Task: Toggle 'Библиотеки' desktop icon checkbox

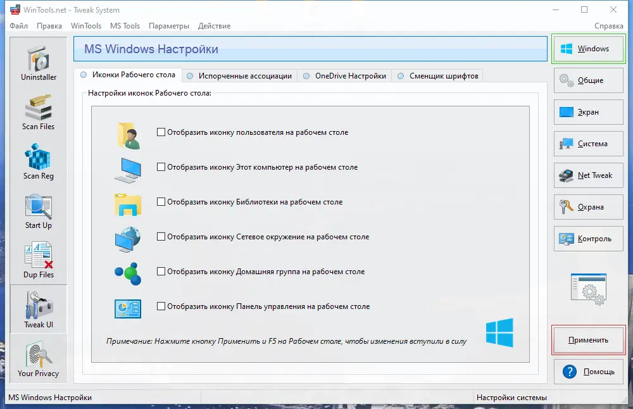Action: pyautogui.click(x=161, y=201)
